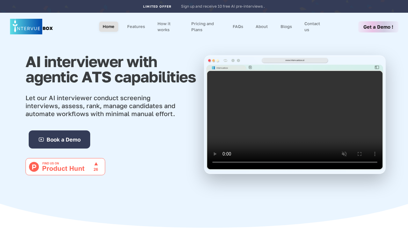Click the Book a Demo button

point(59,139)
